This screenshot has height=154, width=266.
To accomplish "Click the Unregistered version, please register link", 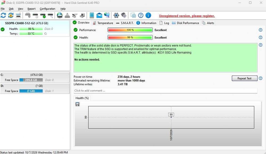I will pyautogui.click(x=187, y=16).
